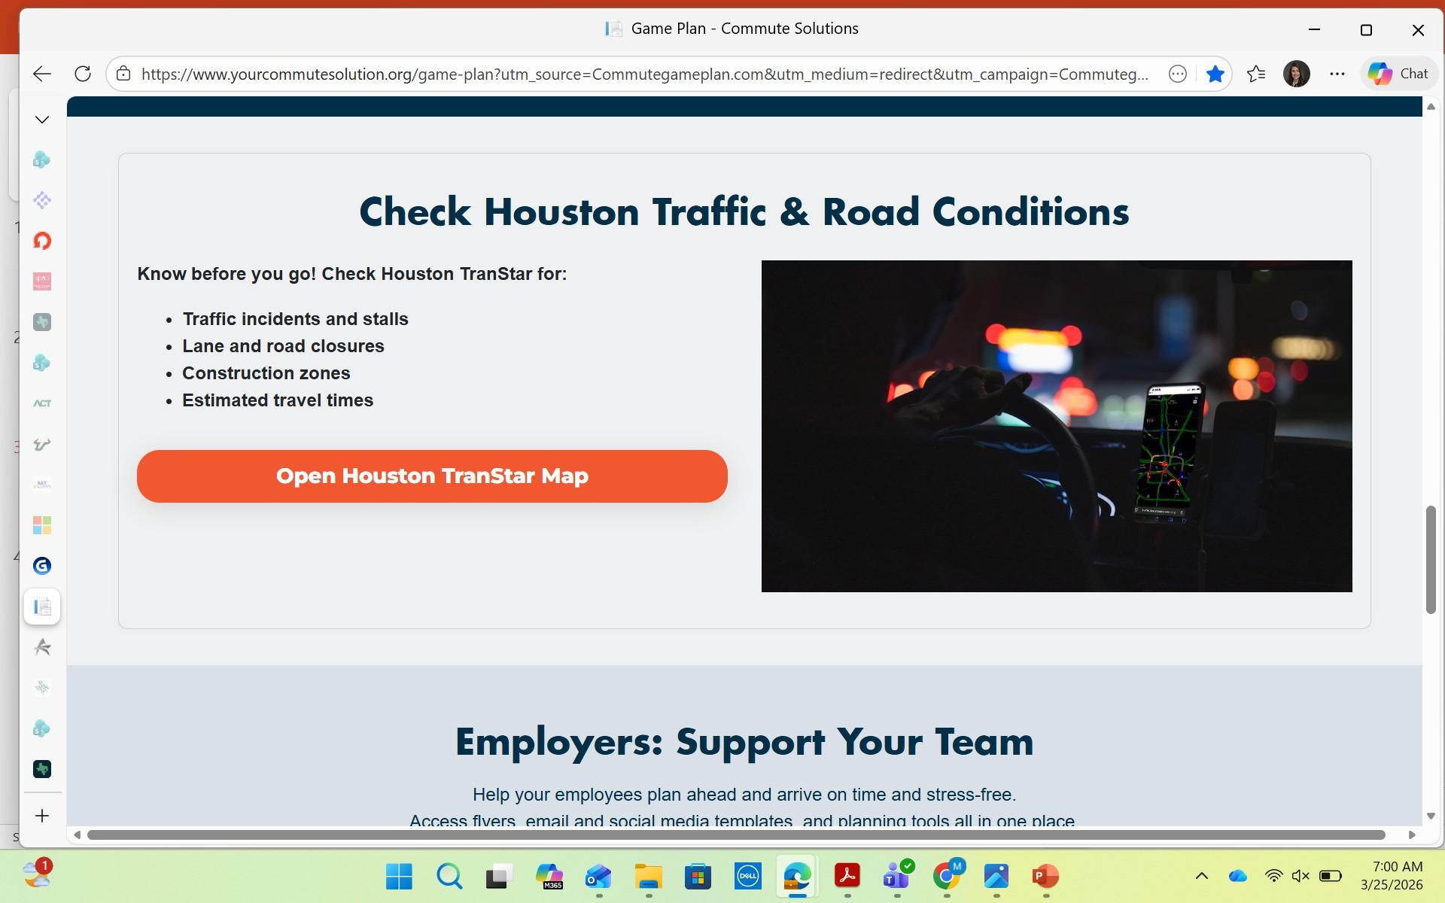View site information lock icon
The height and width of the screenshot is (903, 1445).
tap(123, 74)
